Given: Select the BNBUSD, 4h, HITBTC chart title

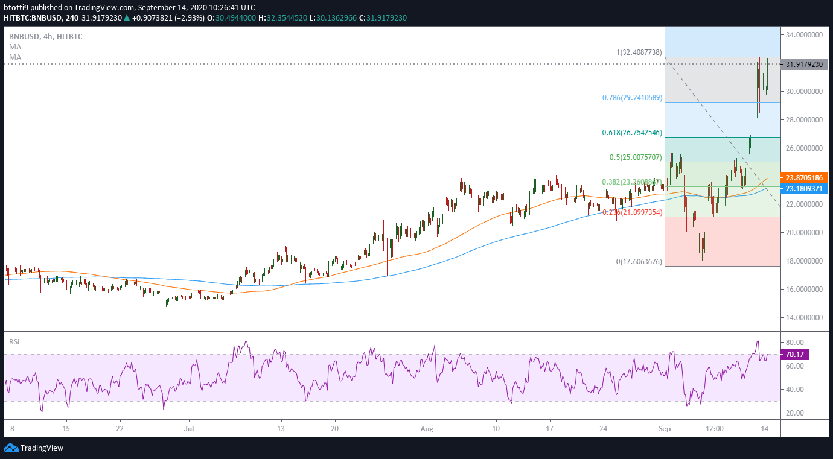Looking at the screenshot, I should pyautogui.click(x=45, y=36).
